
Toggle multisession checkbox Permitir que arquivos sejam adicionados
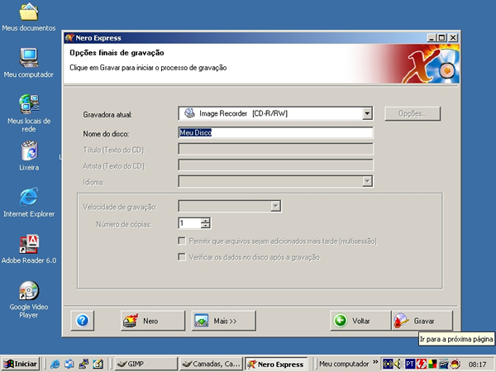click(x=182, y=241)
